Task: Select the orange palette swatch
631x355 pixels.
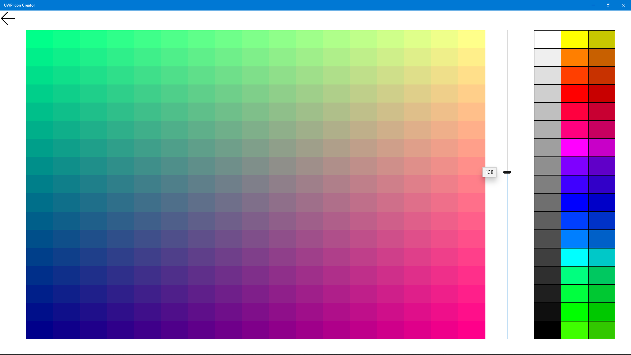Action: click(x=574, y=58)
